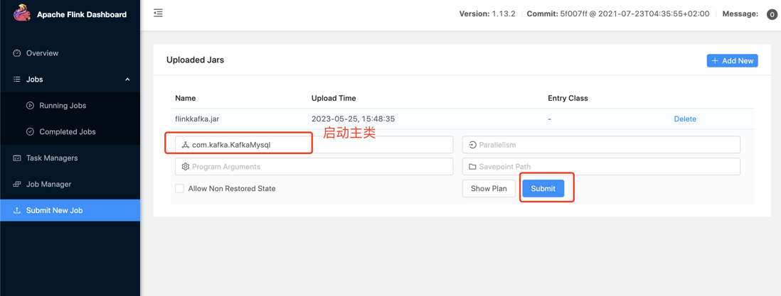The width and height of the screenshot is (781, 296).
Task: Focus the Savepoint Path field
Action: [x=601, y=167]
